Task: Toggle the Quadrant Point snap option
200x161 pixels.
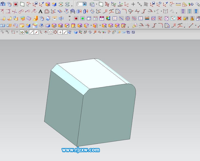Action: point(55,32)
